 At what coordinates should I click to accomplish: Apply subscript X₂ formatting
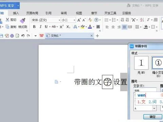click(x=68, y=27)
